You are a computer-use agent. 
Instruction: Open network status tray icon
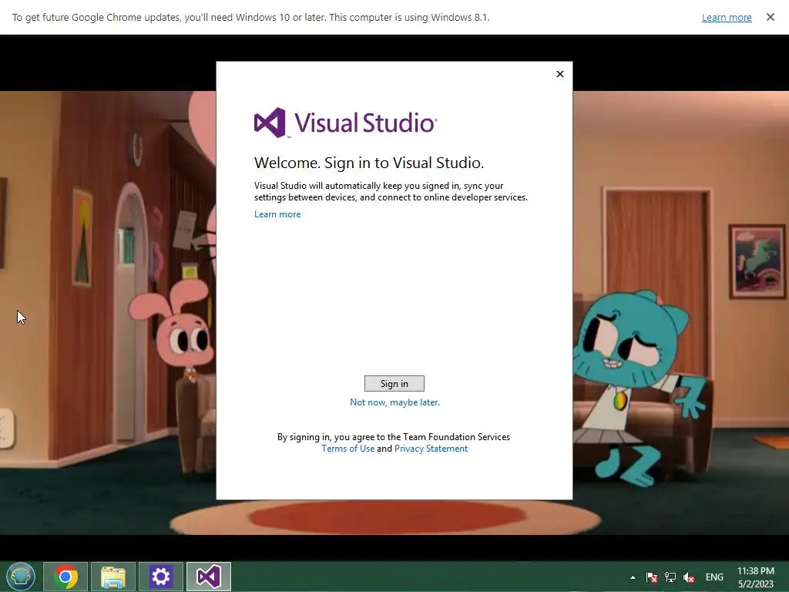670,577
